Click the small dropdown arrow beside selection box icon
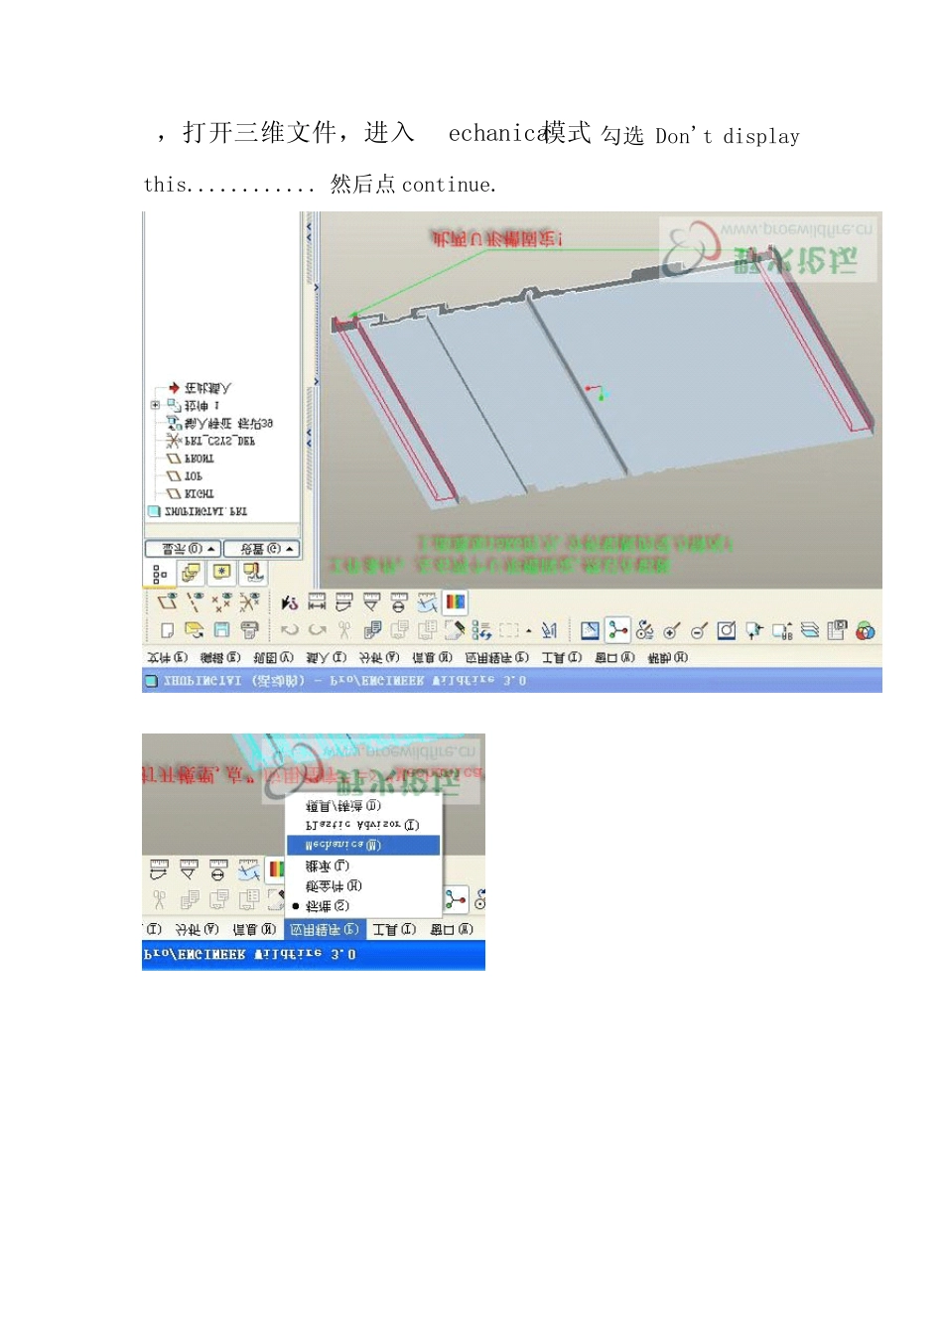 tap(529, 631)
